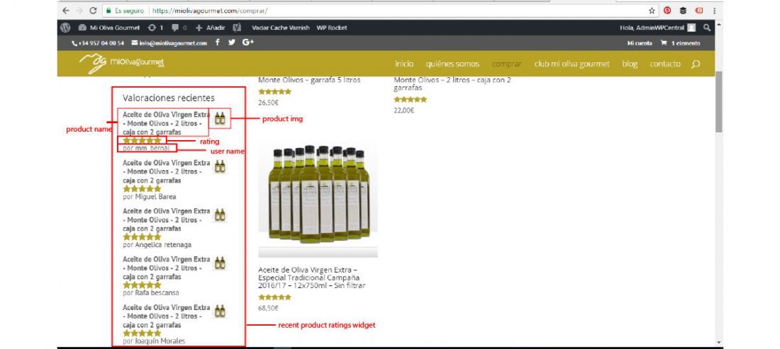Image resolution: width=780 pixels, height=349 pixels.
Task: Click the WordPress logo in admin bar
Action: click(x=65, y=28)
